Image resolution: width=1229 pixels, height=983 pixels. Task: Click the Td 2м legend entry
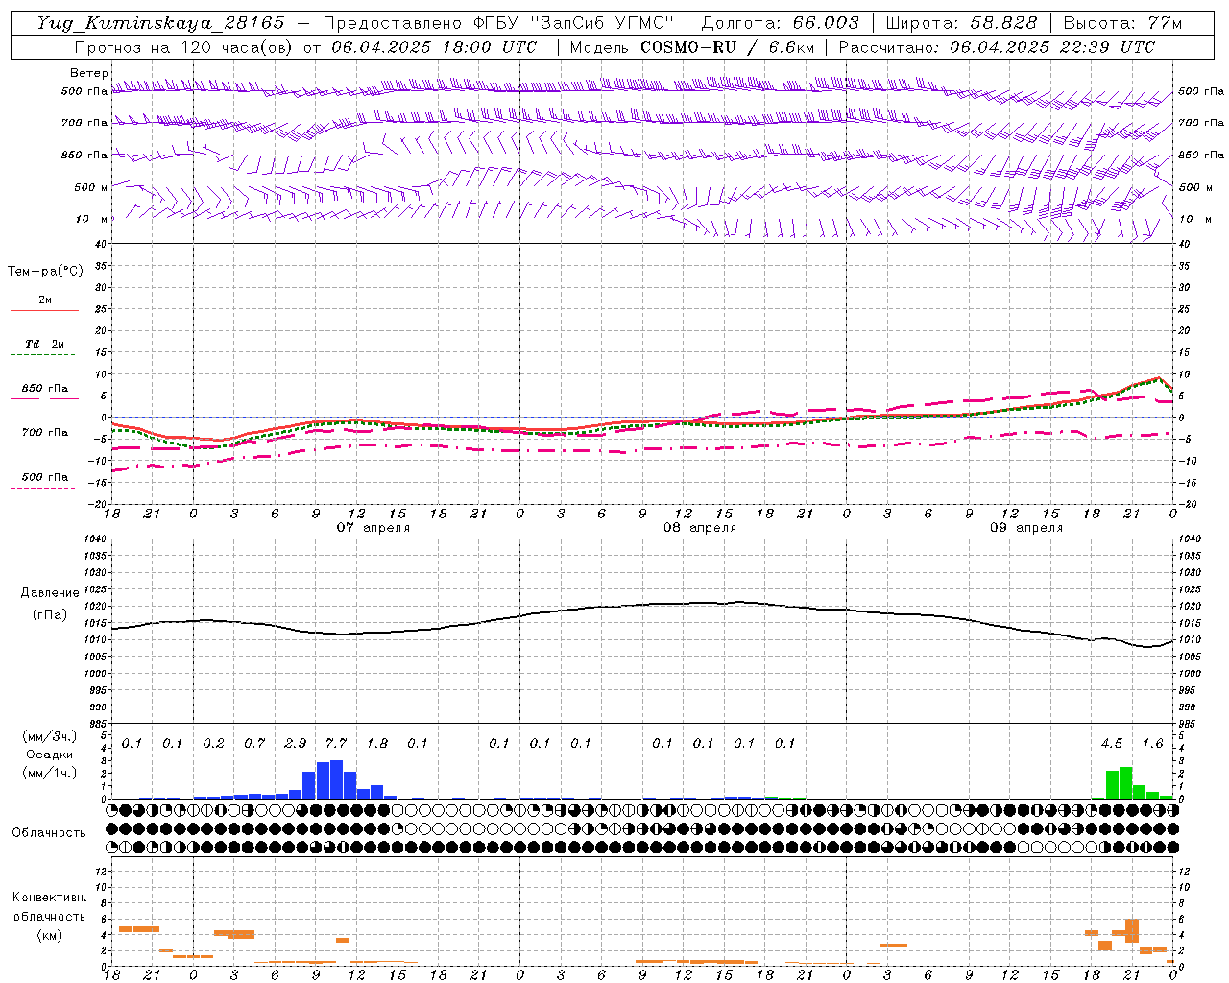(44, 344)
